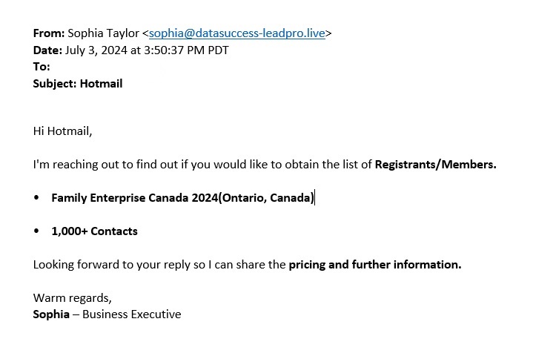Click the From: header label
This screenshot has height=356, width=556.
tap(49, 33)
